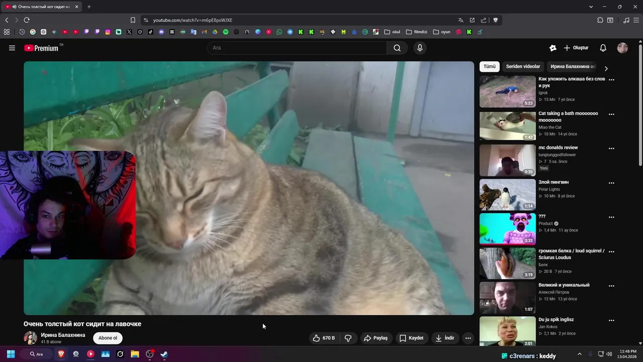This screenshot has width=643, height=362.
Task: Open the Google Drive bookmark
Action: 215,32
